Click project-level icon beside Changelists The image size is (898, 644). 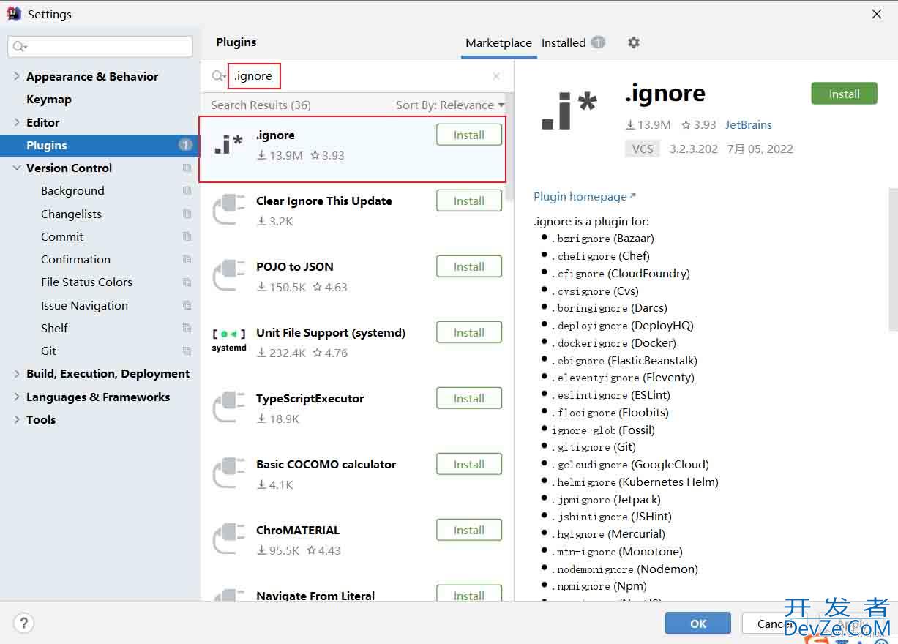[x=187, y=214]
